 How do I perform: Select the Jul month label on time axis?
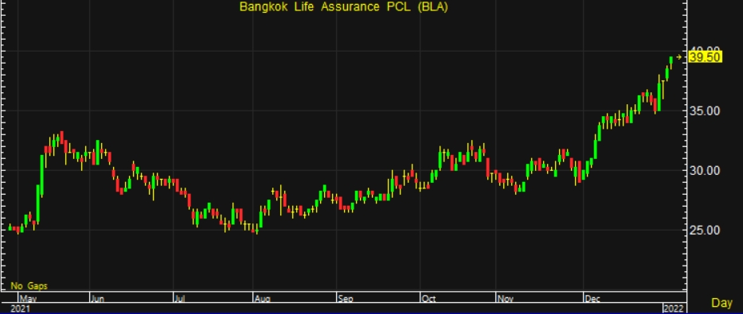tap(180, 298)
